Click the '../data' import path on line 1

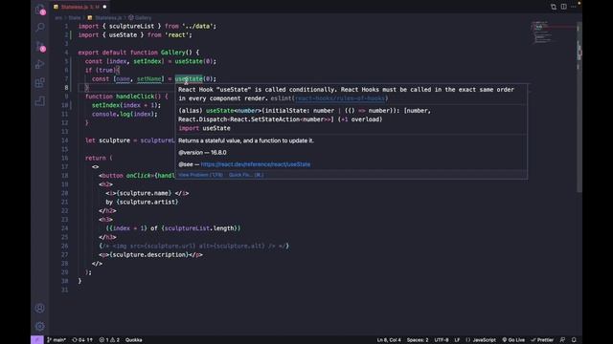(x=197, y=26)
